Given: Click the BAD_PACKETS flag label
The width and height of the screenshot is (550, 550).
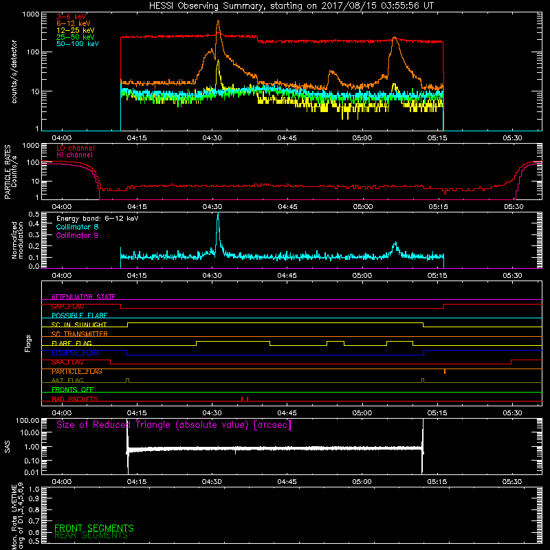Looking at the screenshot, I should pyautogui.click(x=75, y=399).
